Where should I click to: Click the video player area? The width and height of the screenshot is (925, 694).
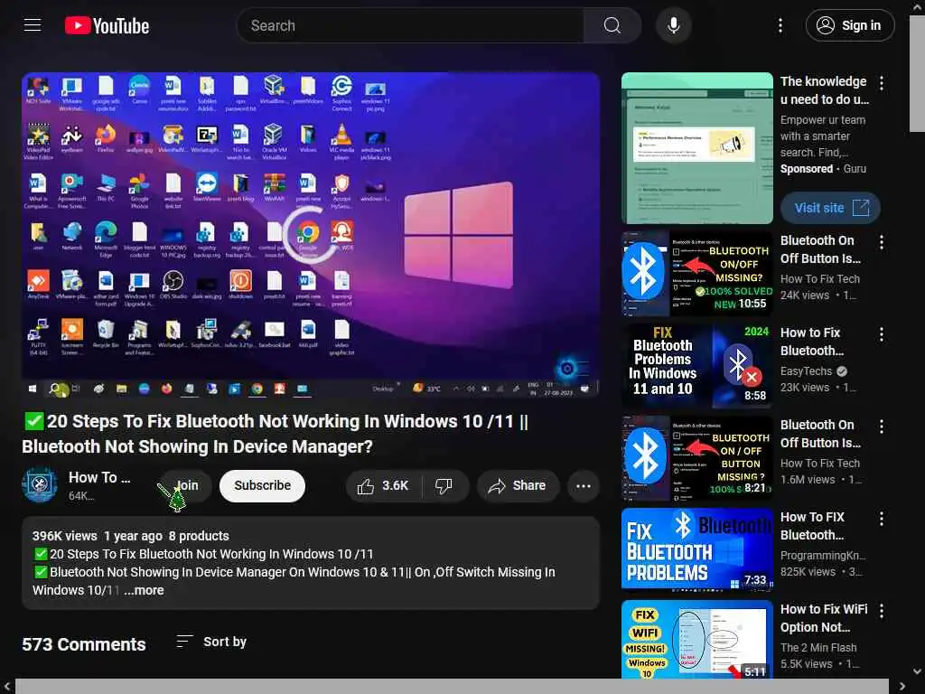[311, 236]
